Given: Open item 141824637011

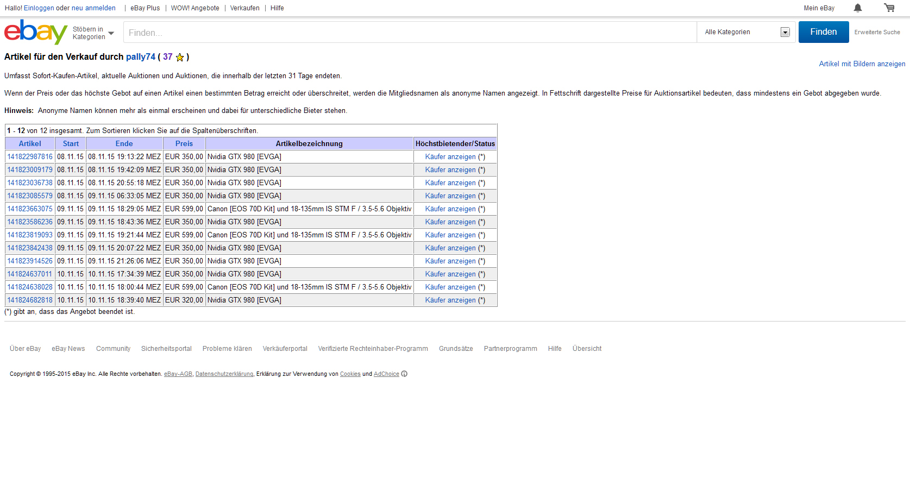Looking at the screenshot, I should (30, 274).
